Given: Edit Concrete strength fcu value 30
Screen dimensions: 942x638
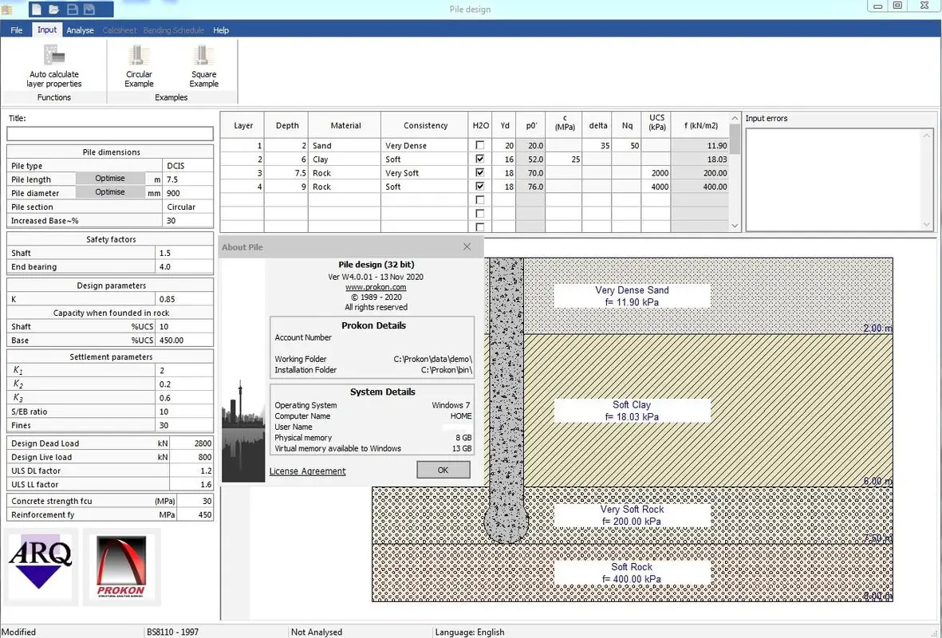Looking at the screenshot, I should tap(195, 501).
